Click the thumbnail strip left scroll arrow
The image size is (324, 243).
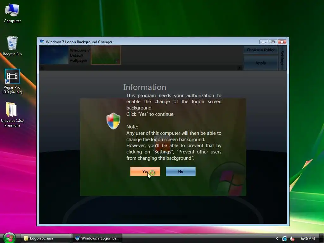[42, 68]
